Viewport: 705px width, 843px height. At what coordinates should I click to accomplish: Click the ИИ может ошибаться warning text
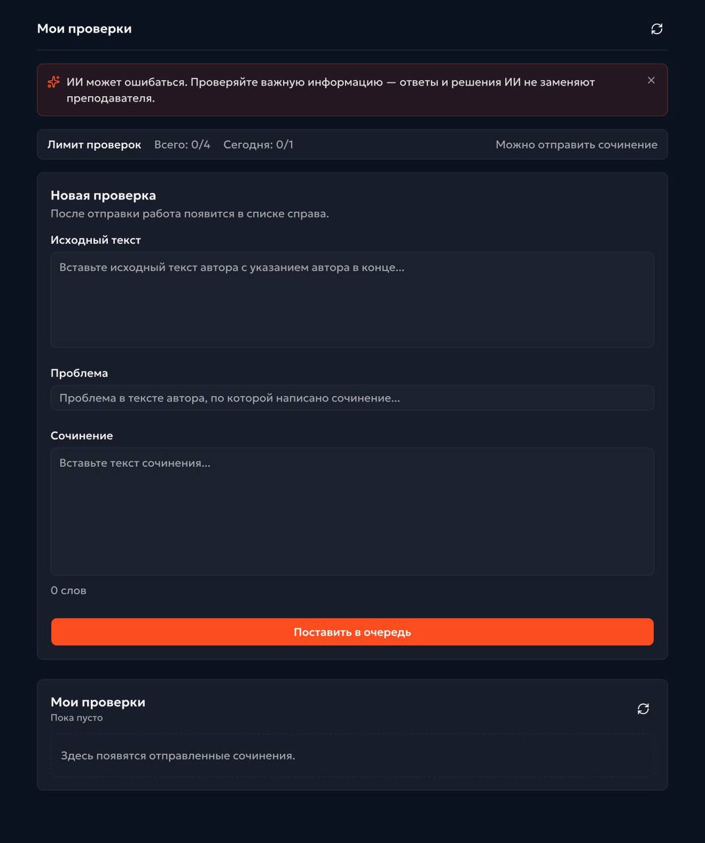tap(330, 90)
